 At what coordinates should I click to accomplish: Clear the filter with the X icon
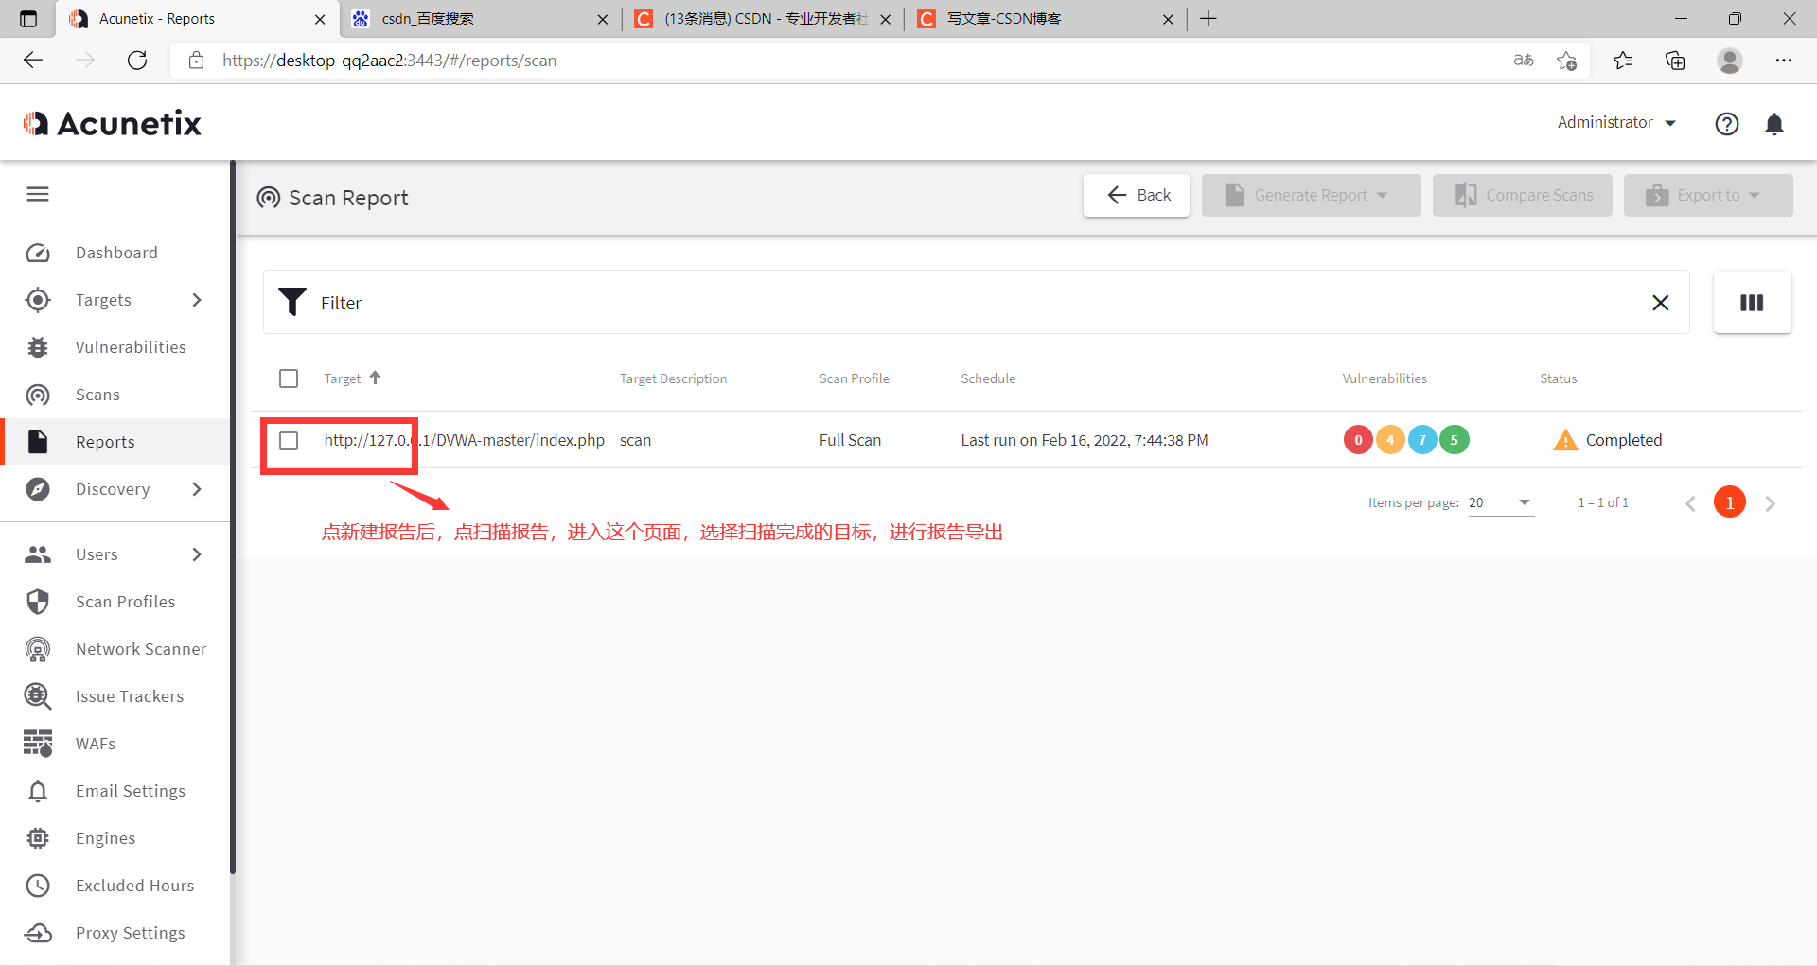coord(1660,303)
